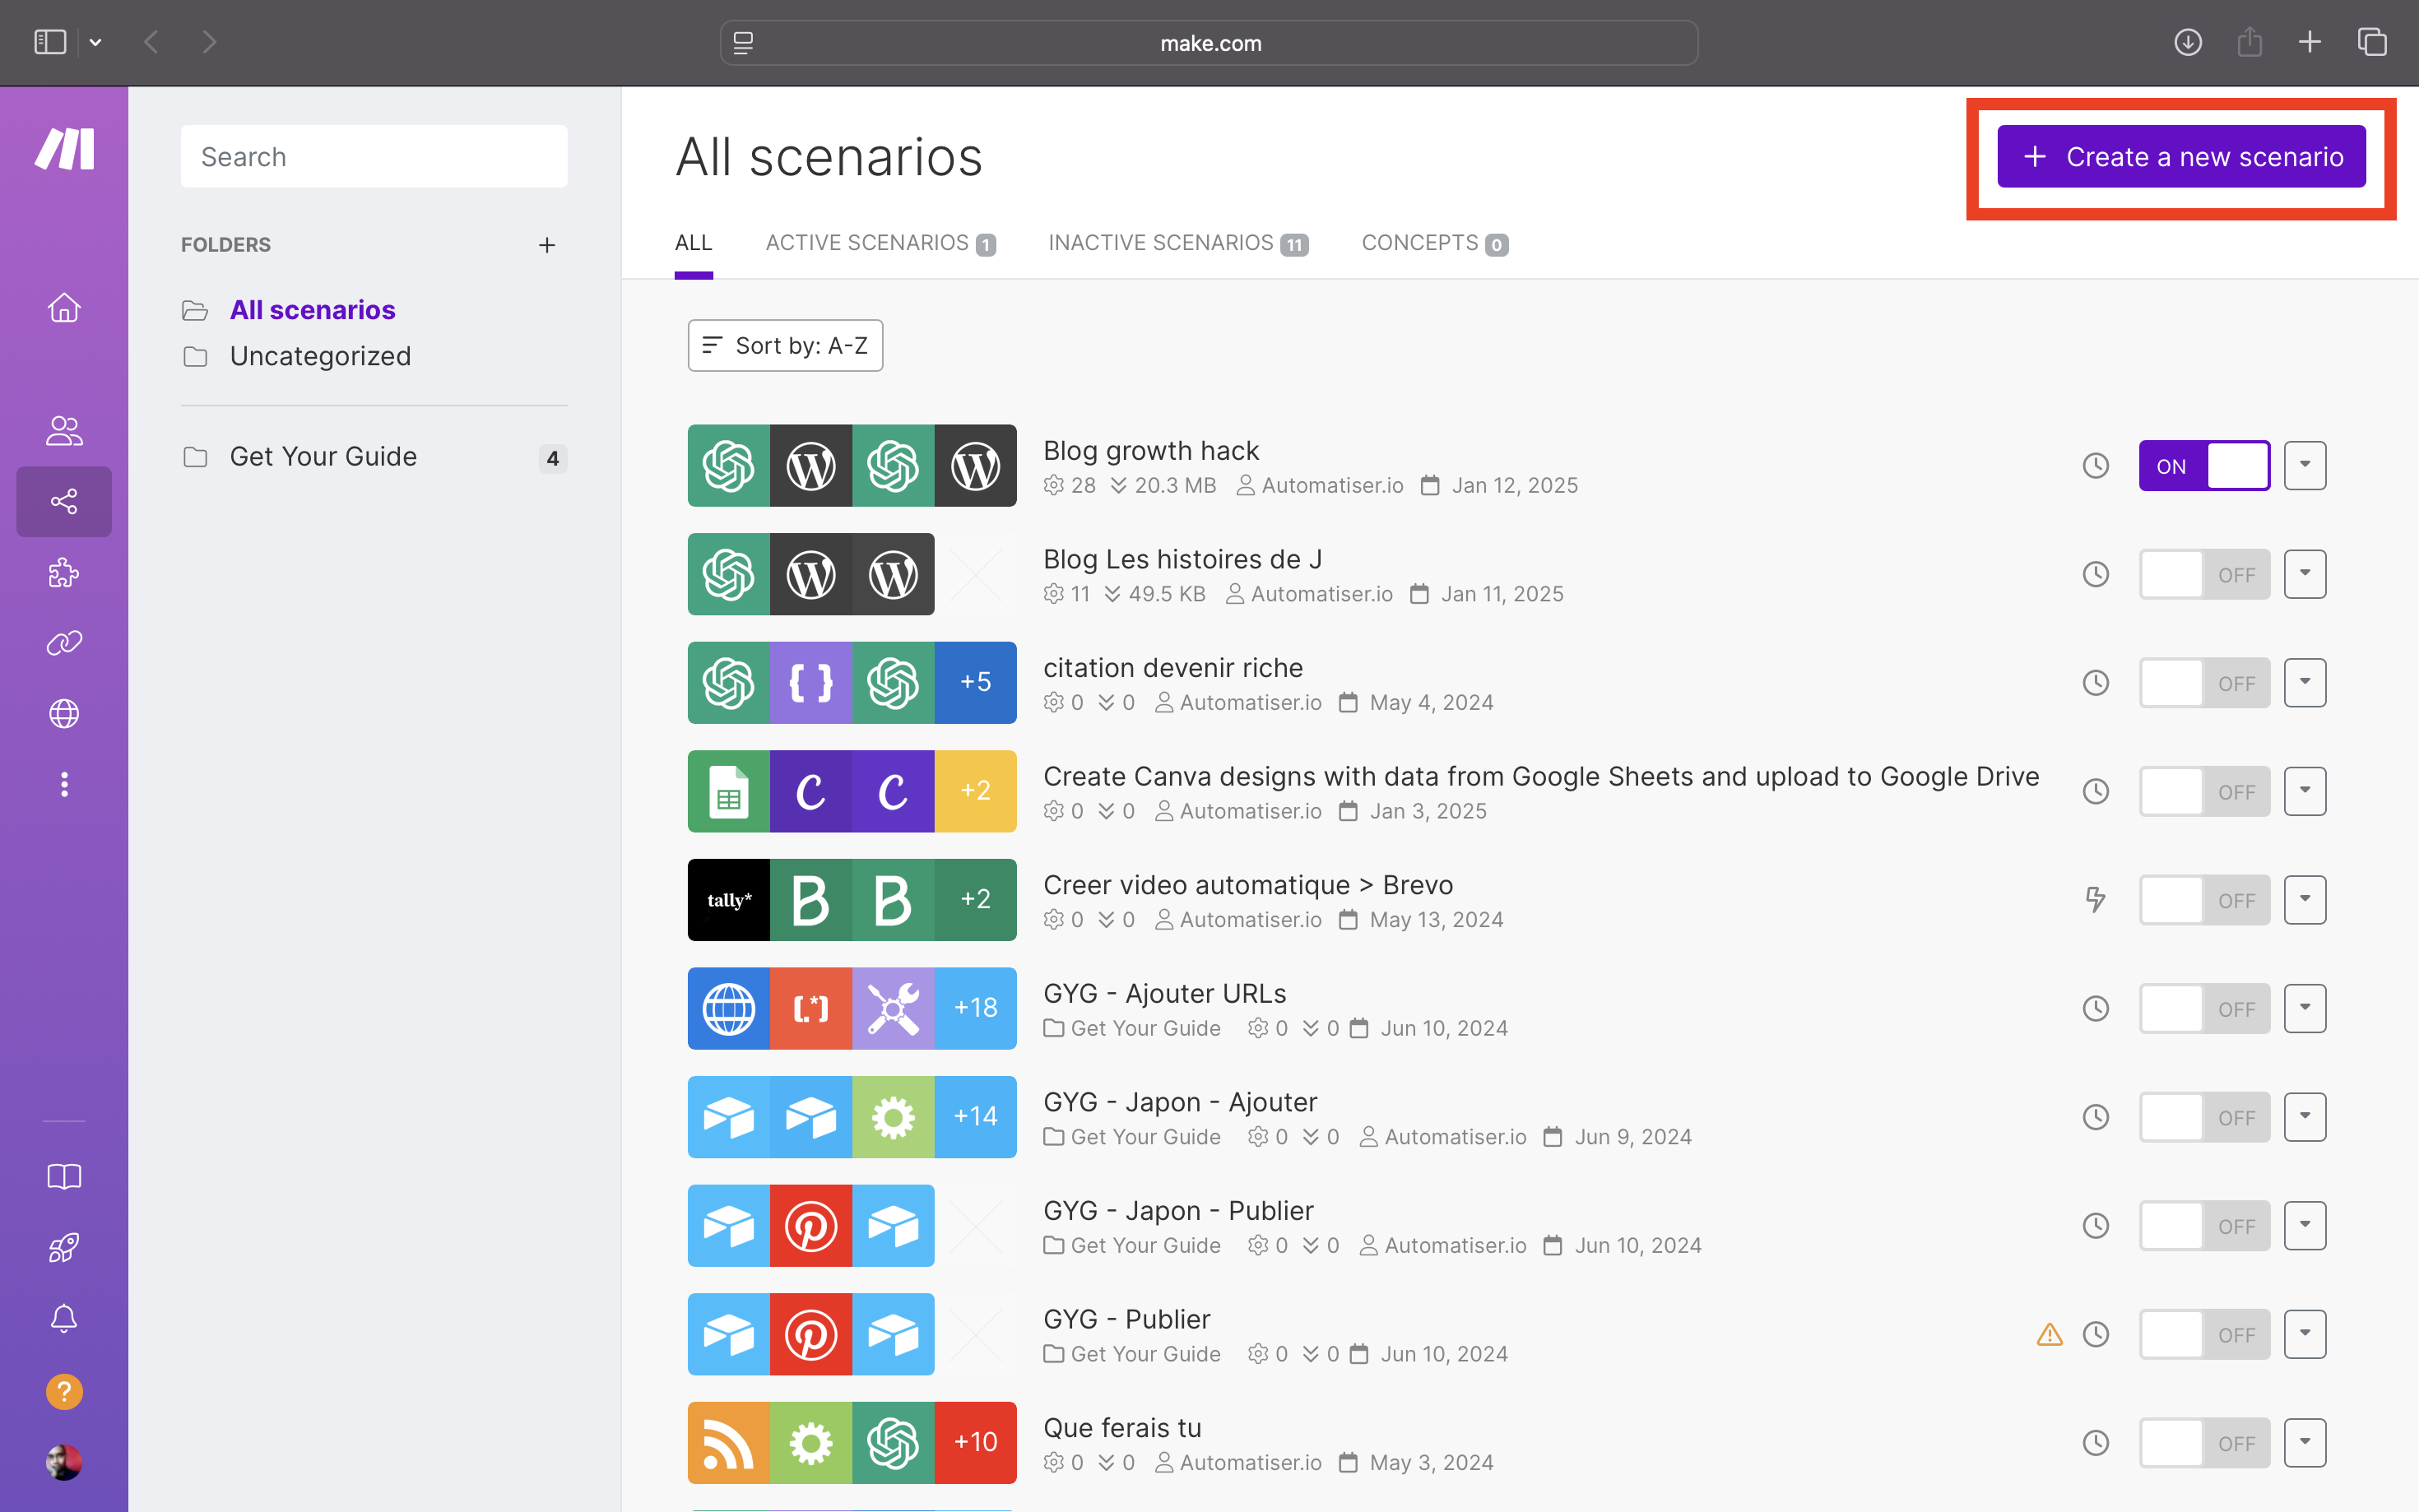Toggle OFF switch for Blog Les histoires de J
This screenshot has height=1512, width=2419.
pyautogui.click(x=2205, y=573)
